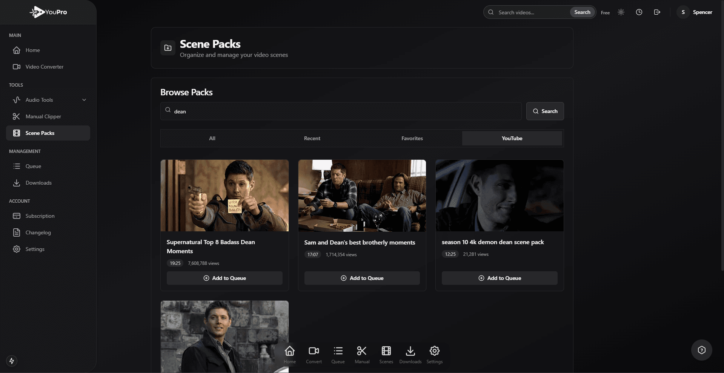Viewport: 724px width, 373px height.
Task: Open Downloads in the sidebar
Action: click(x=48, y=183)
